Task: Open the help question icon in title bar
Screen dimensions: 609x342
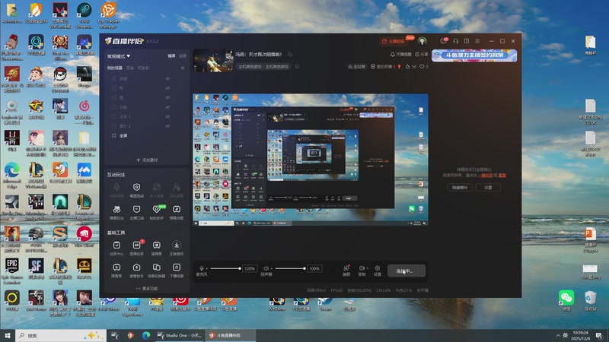Action: click(467, 41)
